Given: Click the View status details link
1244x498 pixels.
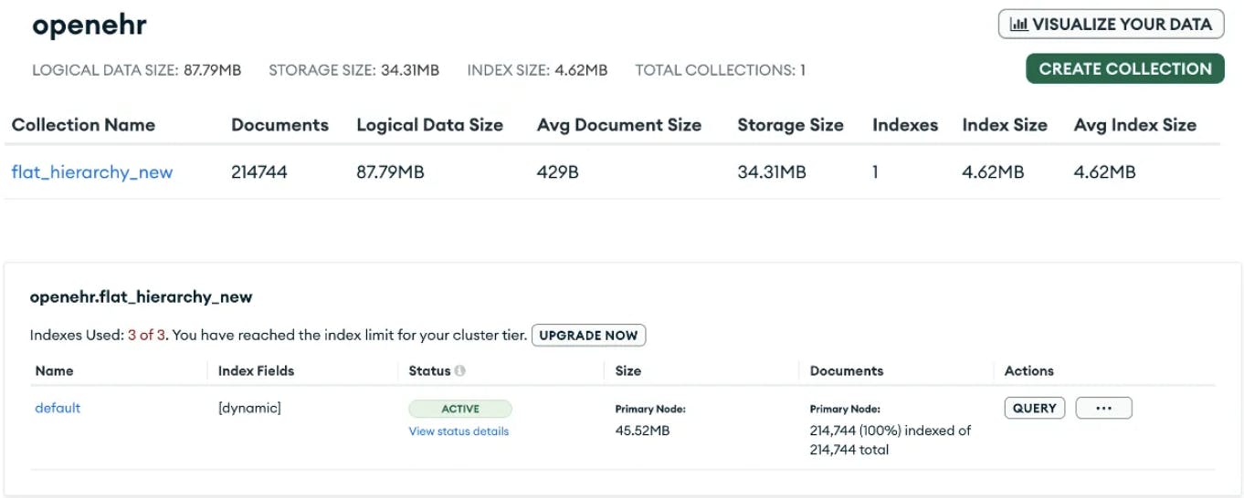Looking at the screenshot, I should [459, 431].
